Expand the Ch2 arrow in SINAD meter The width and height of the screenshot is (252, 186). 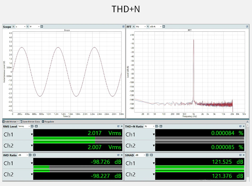tap(154, 175)
